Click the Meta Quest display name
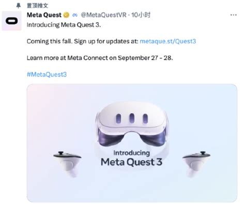The image size is (245, 204). (44, 15)
